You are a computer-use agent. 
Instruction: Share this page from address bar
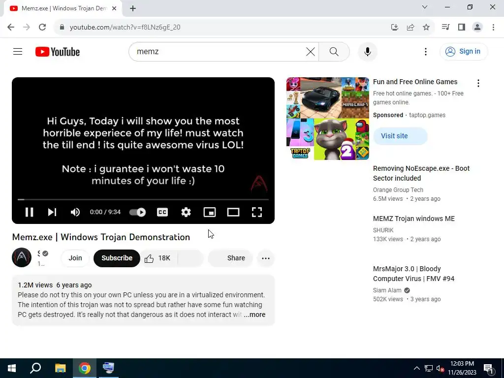(x=410, y=27)
